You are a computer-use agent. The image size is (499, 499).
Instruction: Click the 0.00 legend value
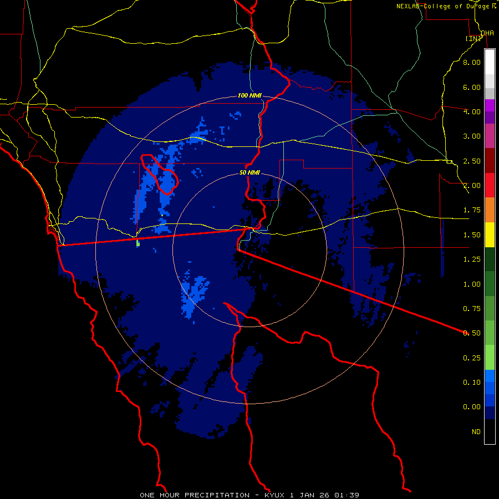pos(472,407)
